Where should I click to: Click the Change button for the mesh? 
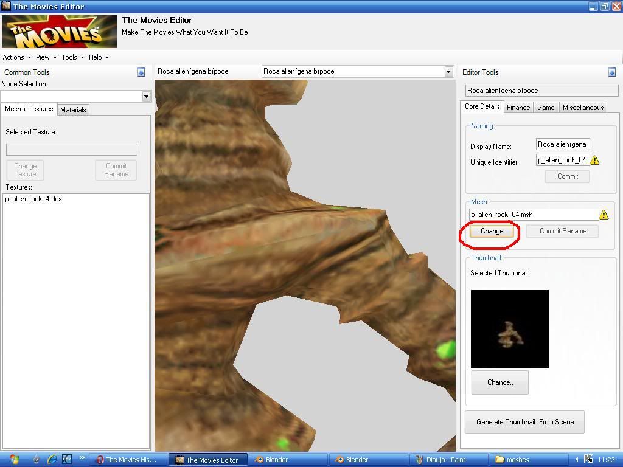point(492,231)
